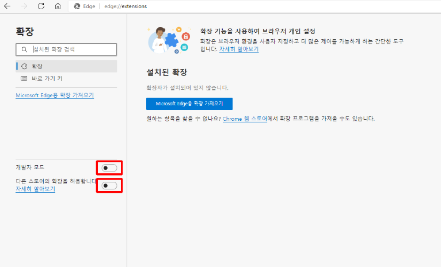Click text 확장자가 설치되어 있지 않습니다.

[187, 88]
